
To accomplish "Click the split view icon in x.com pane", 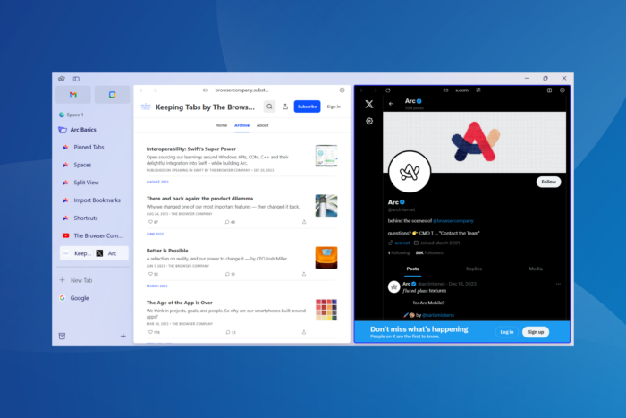I will click(x=549, y=90).
